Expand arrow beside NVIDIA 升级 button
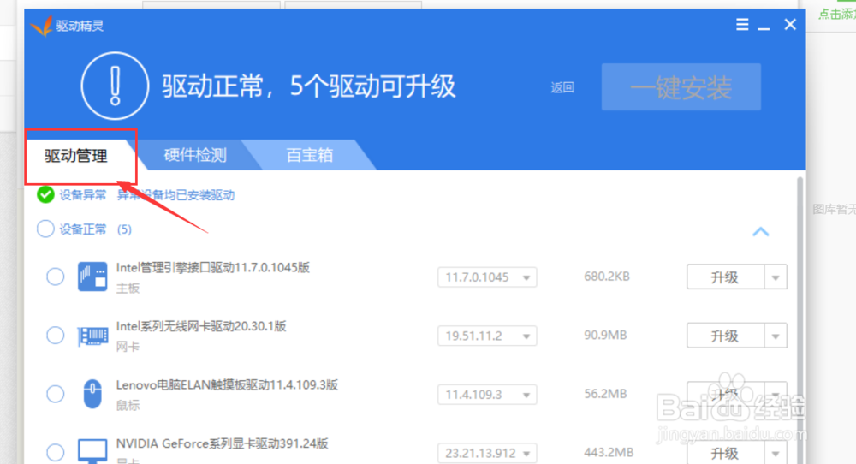 (776, 453)
